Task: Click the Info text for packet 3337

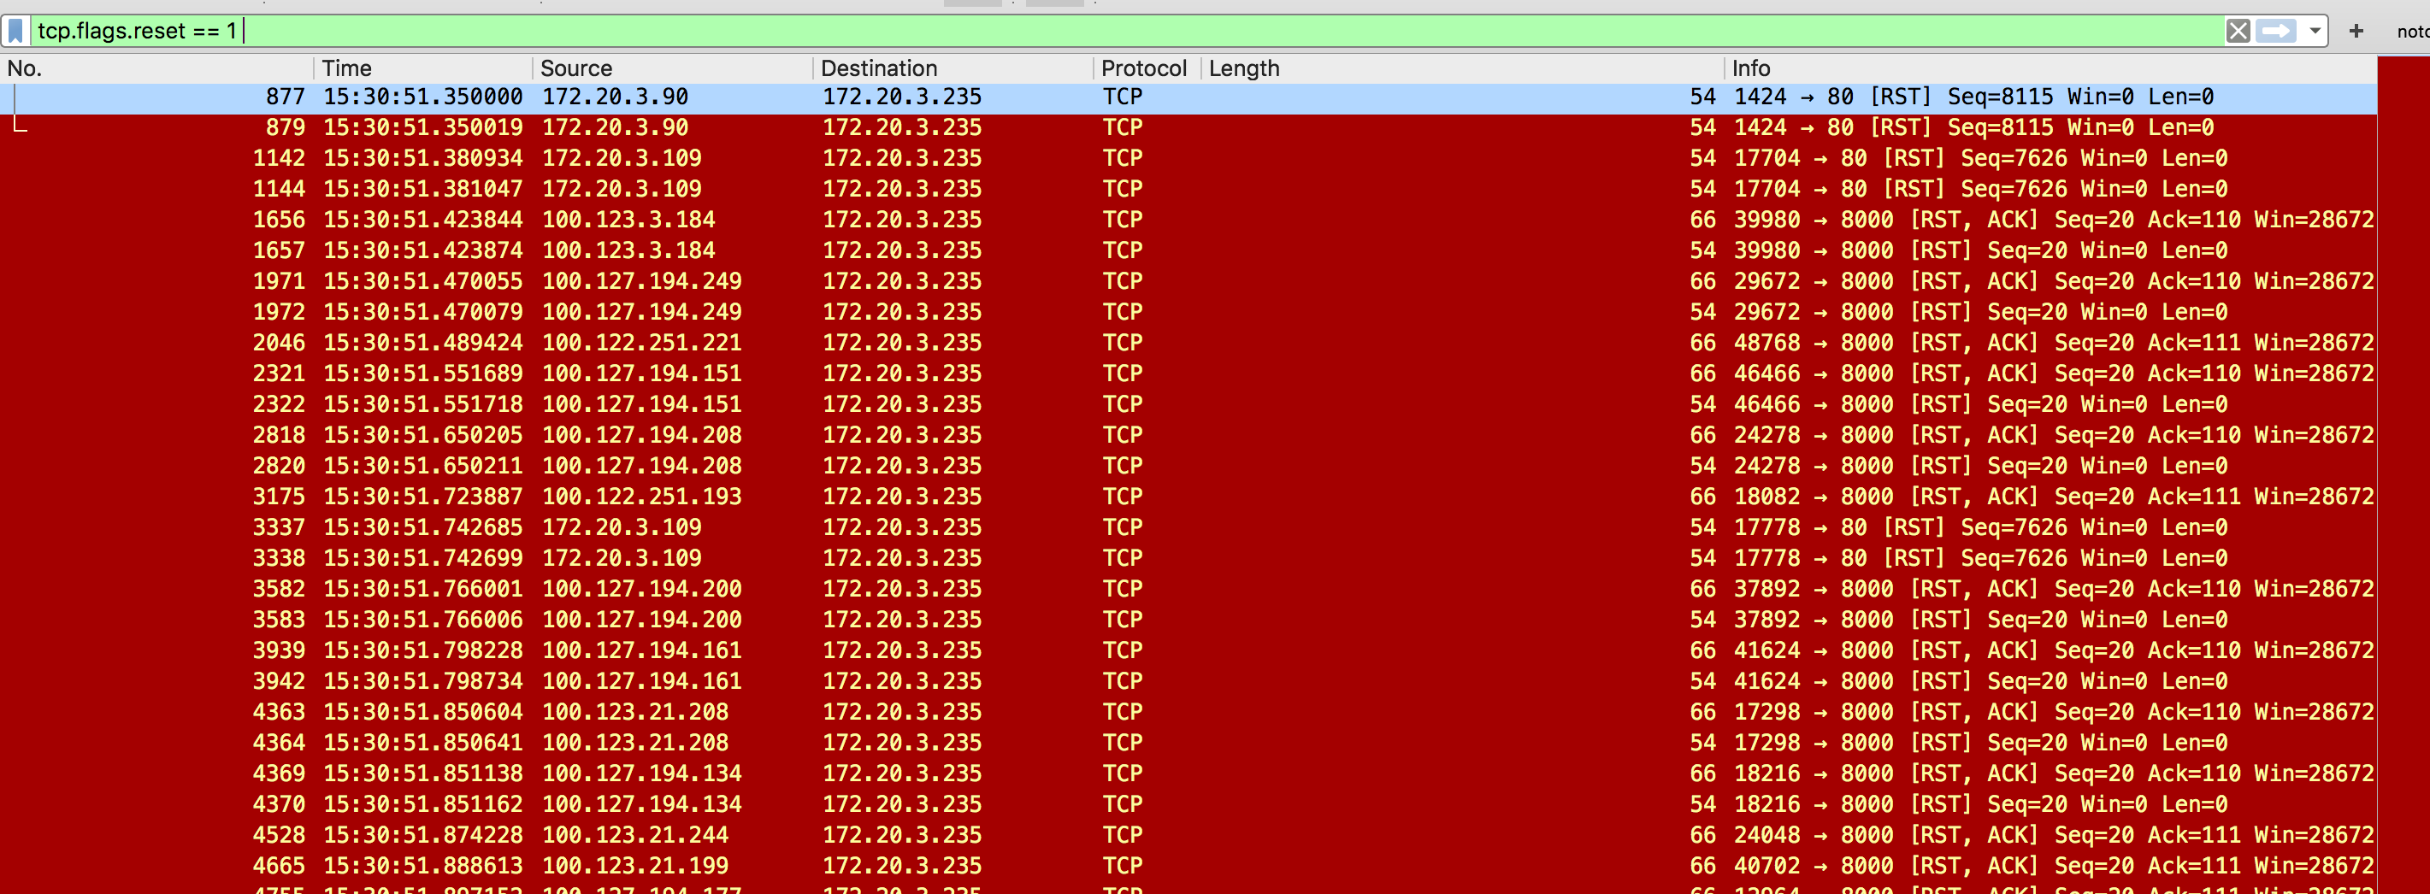Action: pyautogui.click(x=1981, y=528)
